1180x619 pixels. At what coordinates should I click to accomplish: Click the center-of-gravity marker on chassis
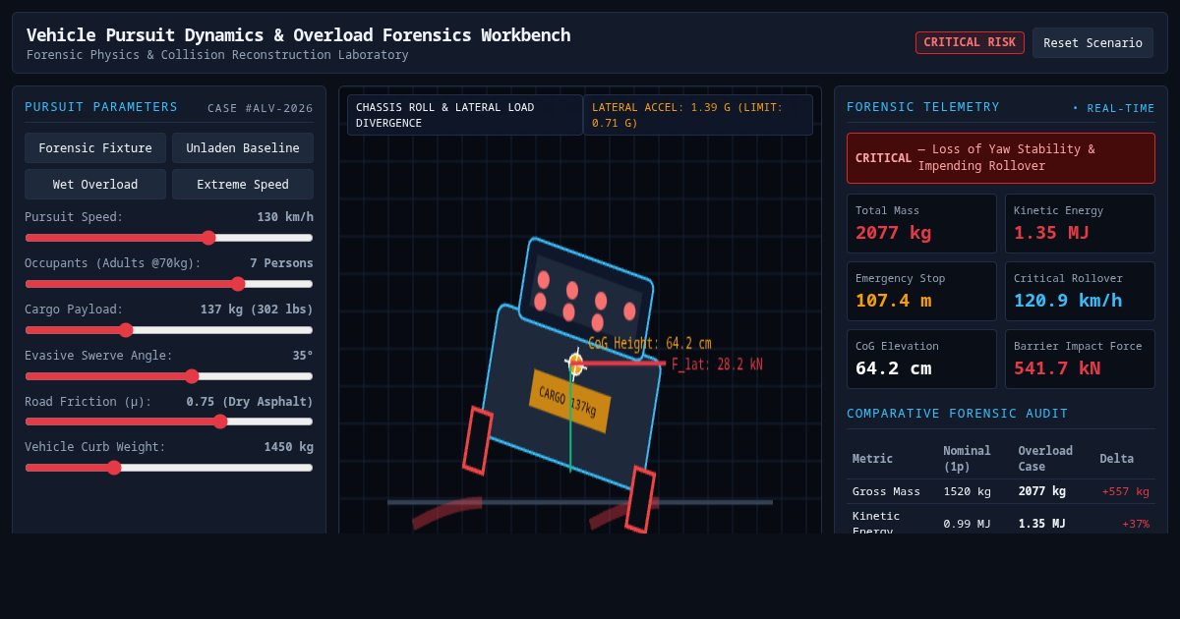coord(575,364)
